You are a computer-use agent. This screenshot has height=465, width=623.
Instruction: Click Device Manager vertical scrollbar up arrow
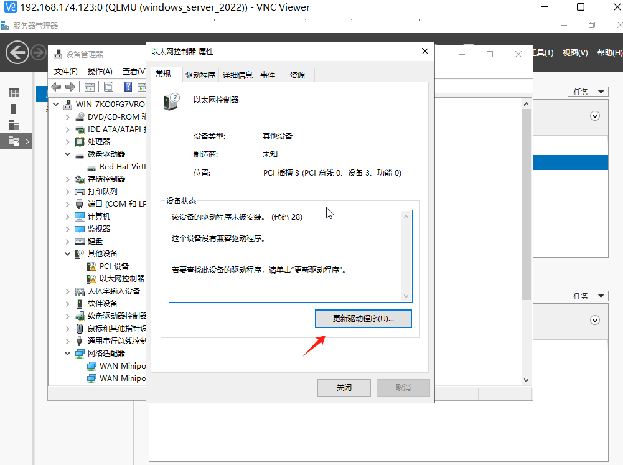[x=526, y=104]
